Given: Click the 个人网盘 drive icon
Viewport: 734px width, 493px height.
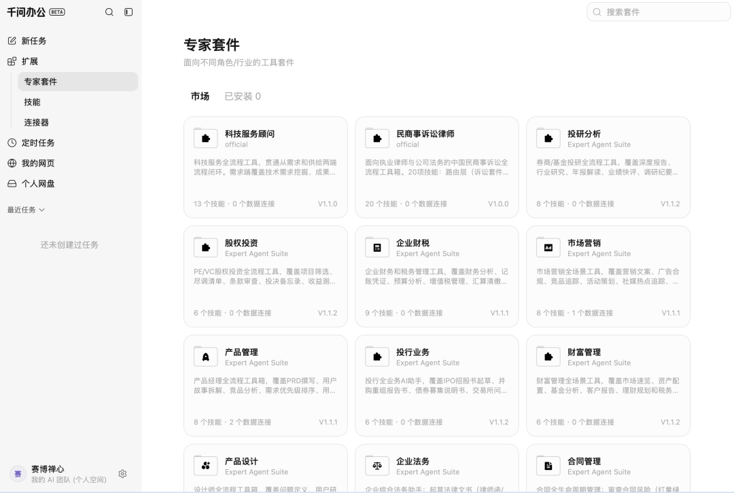Looking at the screenshot, I should tap(12, 184).
